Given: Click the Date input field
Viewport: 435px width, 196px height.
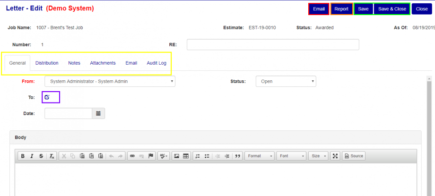Looking at the screenshot, I should pos(68,113).
